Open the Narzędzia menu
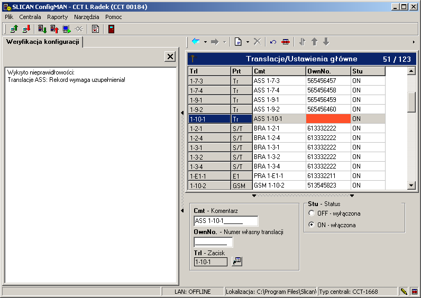The height and width of the screenshot is (298, 421). (86, 17)
